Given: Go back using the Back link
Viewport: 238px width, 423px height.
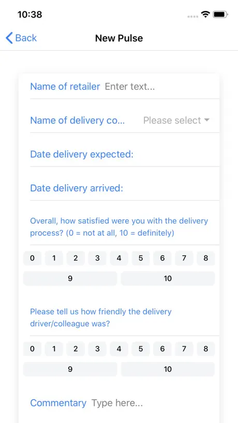Looking at the screenshot, I should click(x=21, y=38).
